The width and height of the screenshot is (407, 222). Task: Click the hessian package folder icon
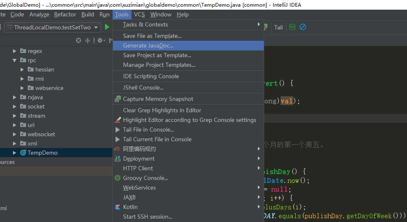click(31, 69)
